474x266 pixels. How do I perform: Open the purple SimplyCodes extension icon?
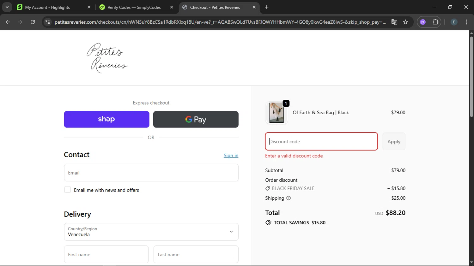(x=423, y=22)
